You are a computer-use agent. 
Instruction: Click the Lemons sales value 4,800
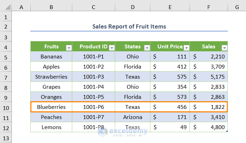(x=209, y=127)
